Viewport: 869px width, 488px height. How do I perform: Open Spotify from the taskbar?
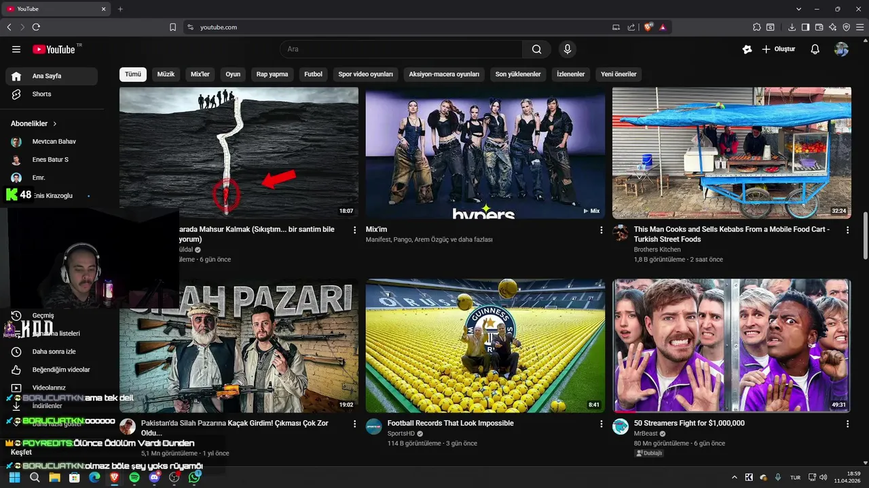click(134, 477)
